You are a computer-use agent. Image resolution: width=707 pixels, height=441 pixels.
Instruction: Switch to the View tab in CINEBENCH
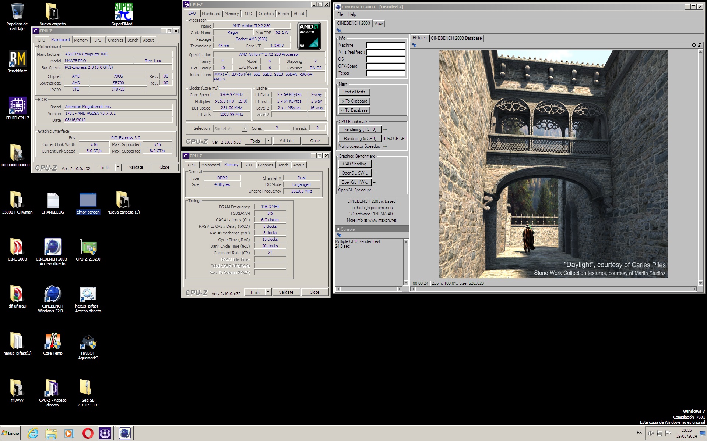pos(379,24)
